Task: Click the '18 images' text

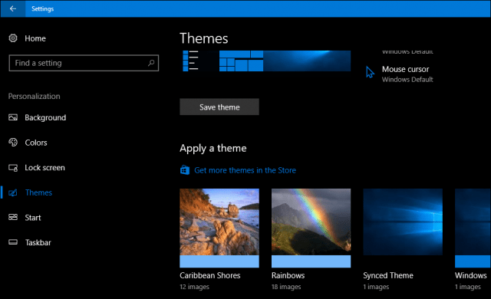Action: (x=286, y=287)
